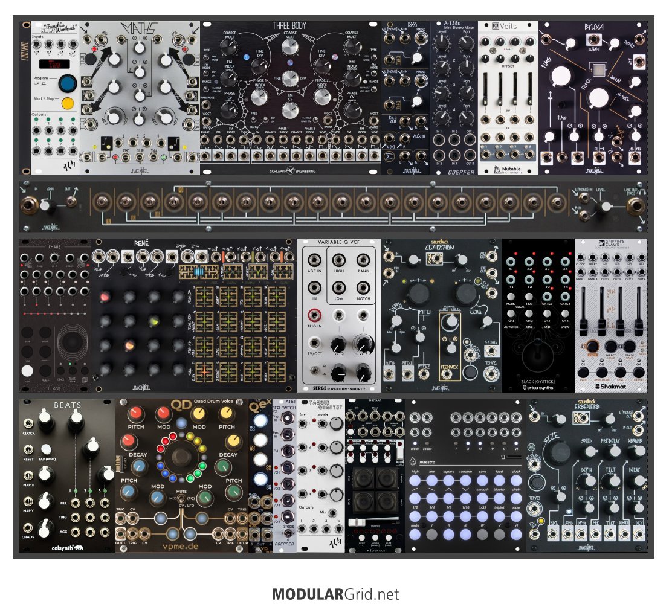The height and width of the screenshot is (607, 672).
Task: Click the top-left pad on Diktaat
Action: 363,478
